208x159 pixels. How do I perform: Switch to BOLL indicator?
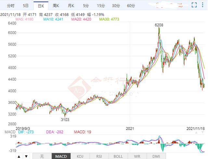click(x=118, y=156)
